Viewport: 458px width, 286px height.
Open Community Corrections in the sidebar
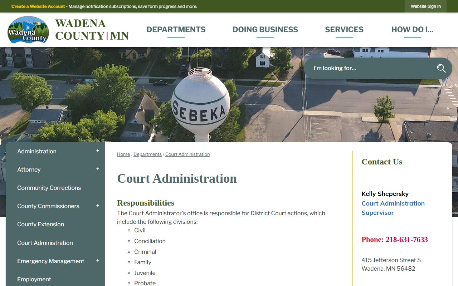(x=49, y=188)
